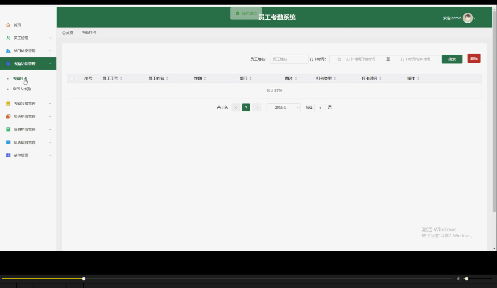The width and height of the screenshot is (497, 288).
Task: Open the 20条/页 page size dropdown
Action: point(284,107)
